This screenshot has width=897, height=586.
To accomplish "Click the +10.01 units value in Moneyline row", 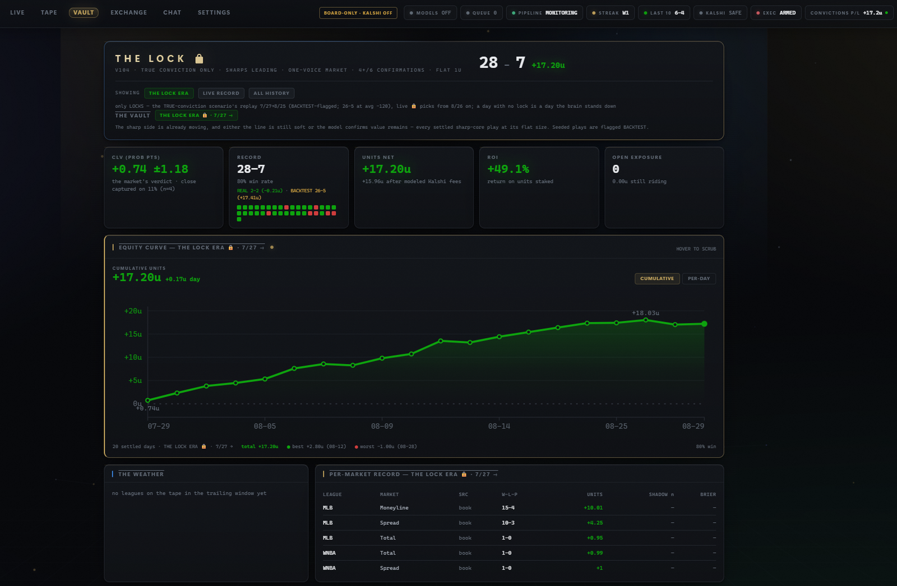I will (593, 508).
